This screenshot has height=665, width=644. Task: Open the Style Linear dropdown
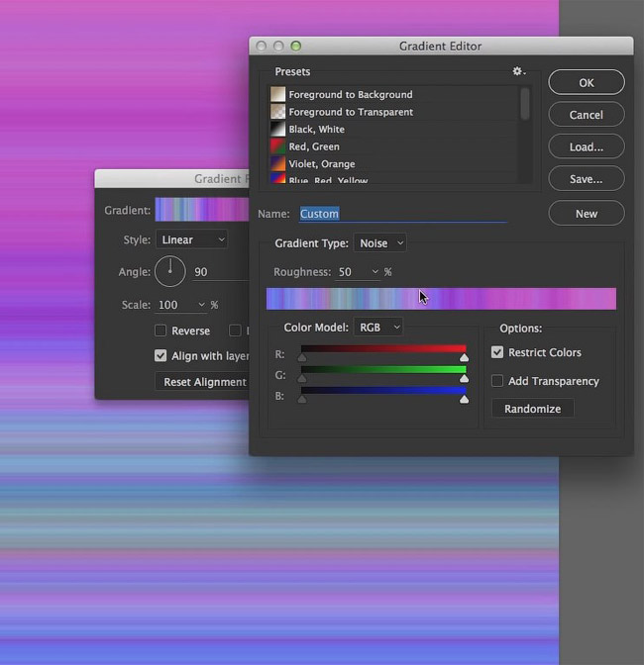point(192,239)
